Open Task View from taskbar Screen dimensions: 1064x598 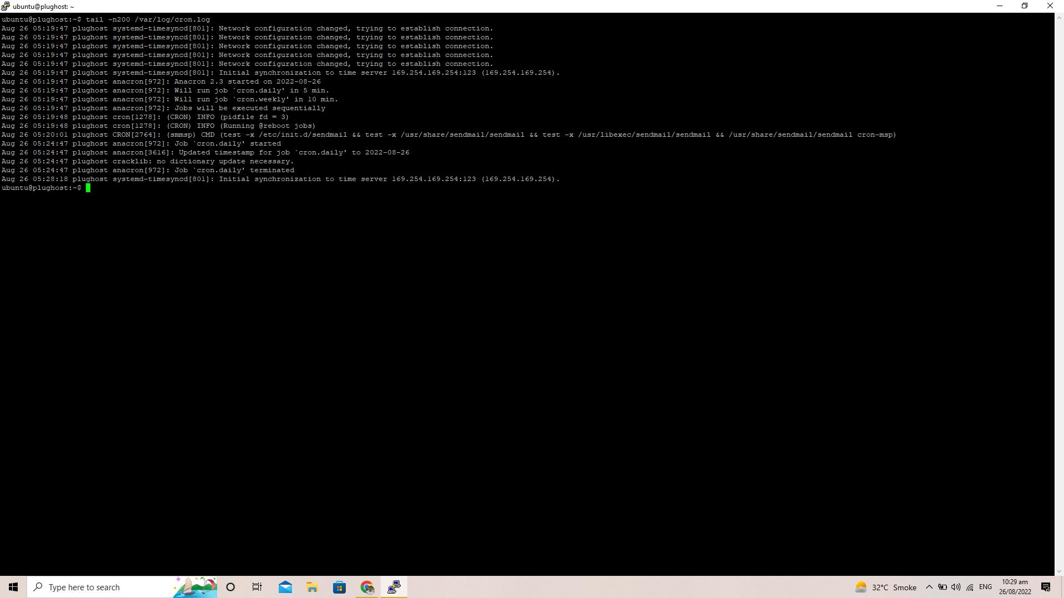pyautogui.click(x=257, y=587)
